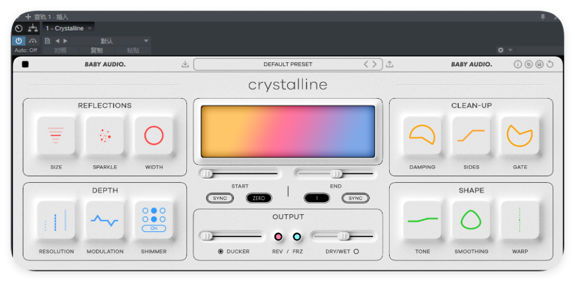
Task: Click the Smoothing shape control
Action: (x=471, y=220)
